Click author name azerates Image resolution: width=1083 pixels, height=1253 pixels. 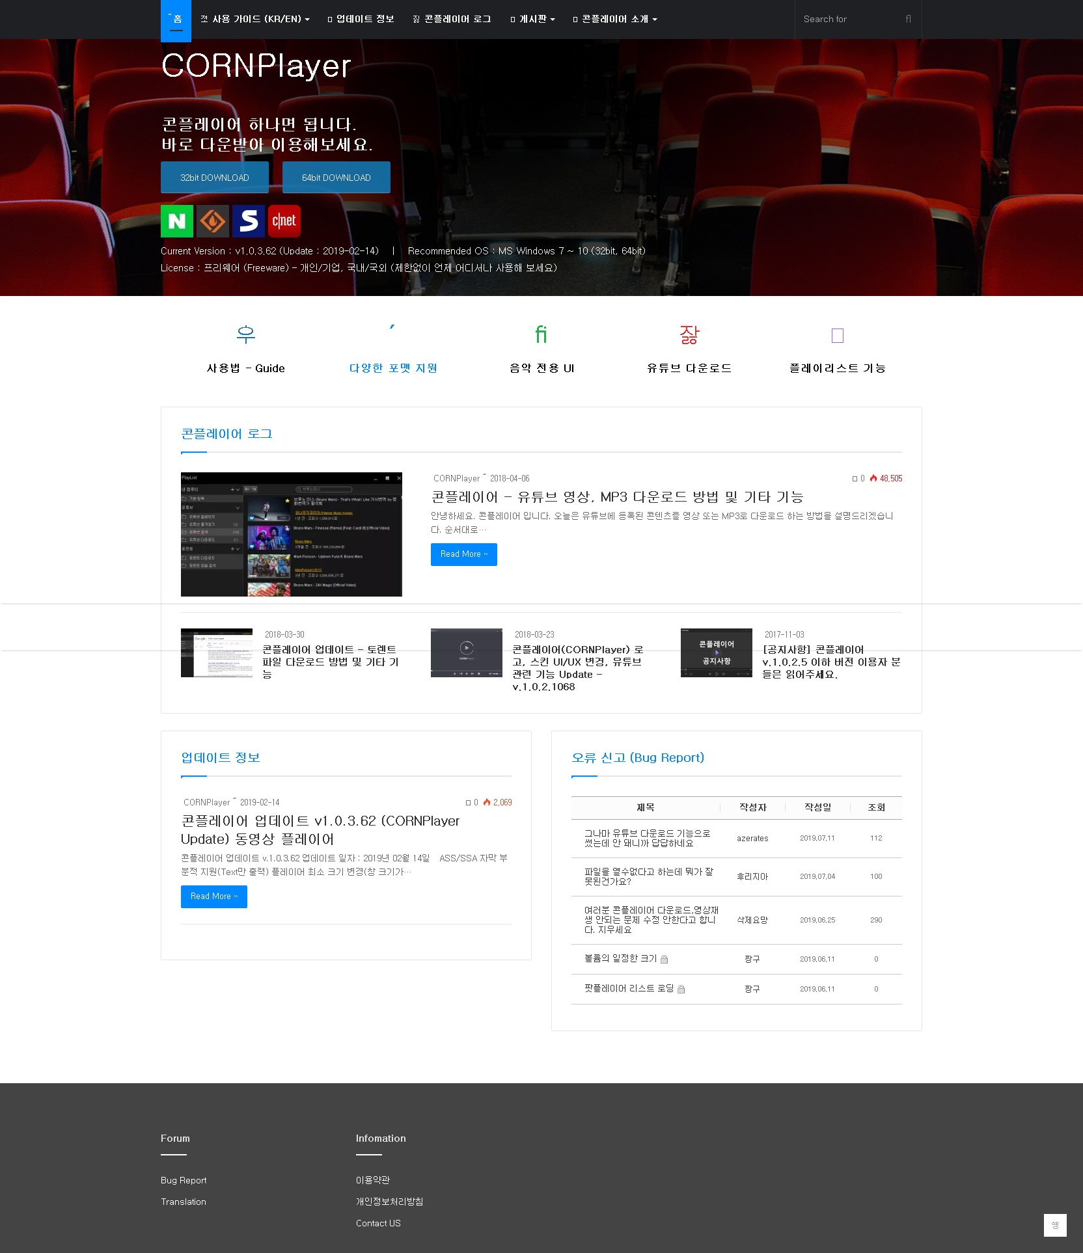[752, 839]
